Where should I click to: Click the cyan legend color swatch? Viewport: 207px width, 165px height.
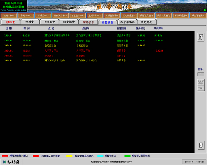click(100, 156)
